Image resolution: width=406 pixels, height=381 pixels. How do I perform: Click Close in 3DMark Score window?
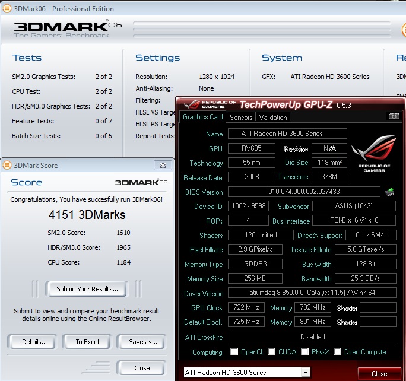click(x=141, y=367)
